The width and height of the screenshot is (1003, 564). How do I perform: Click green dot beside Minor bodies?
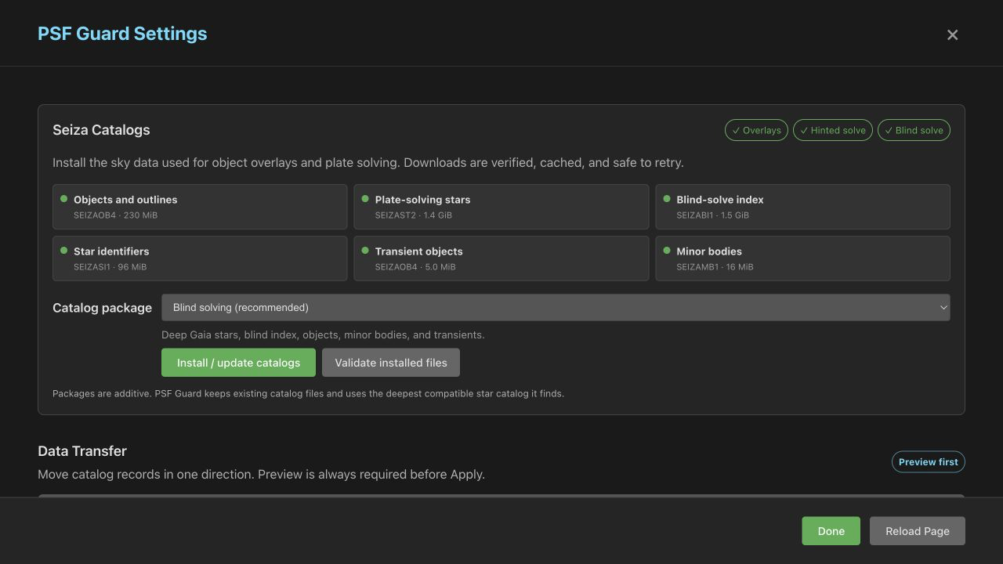pos(667,251)
